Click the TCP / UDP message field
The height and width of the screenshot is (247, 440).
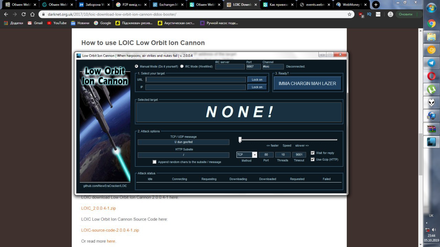184,142
